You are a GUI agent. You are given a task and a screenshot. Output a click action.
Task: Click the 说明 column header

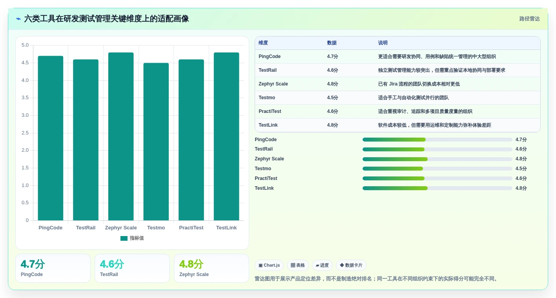pos(383,43)
